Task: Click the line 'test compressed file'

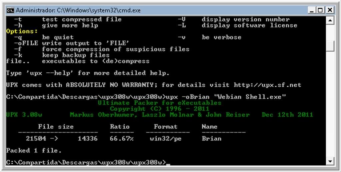Action: pos(82,19)
